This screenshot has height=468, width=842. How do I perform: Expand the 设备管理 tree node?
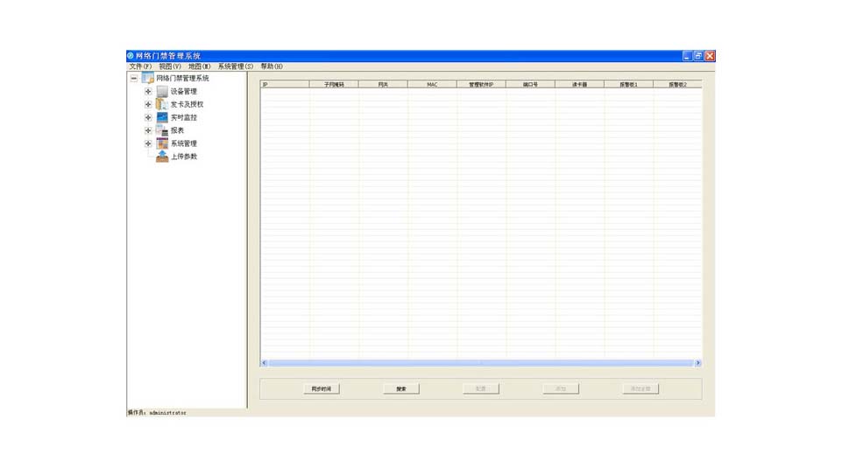click(x=148, y=91)
